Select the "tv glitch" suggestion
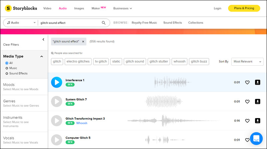Image resolution: width=267 pixels, height=149 pixels. (x=101, y=61)
